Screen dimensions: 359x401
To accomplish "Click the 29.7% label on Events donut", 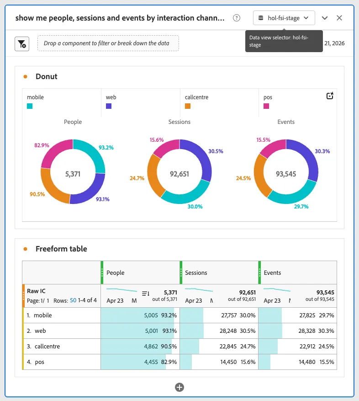I will click(x=301, y=206).
